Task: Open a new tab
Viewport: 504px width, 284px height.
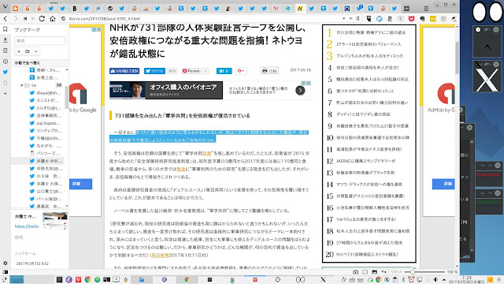Action: (x=406, y=9)
